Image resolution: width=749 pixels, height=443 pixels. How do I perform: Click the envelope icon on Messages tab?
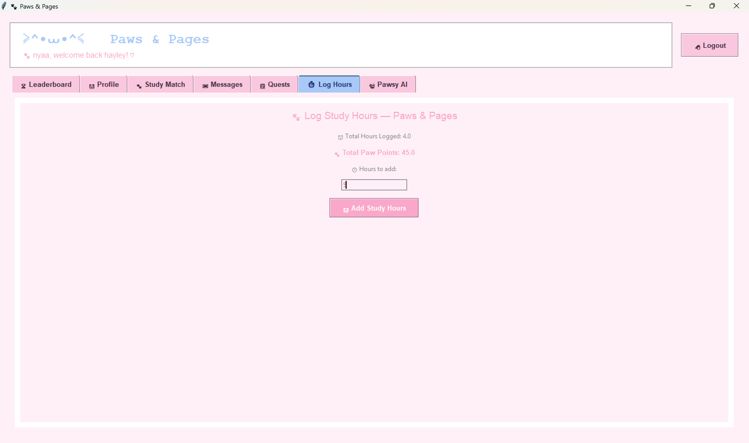[x=205, y=86]
